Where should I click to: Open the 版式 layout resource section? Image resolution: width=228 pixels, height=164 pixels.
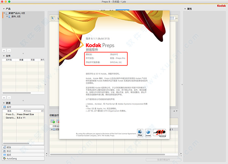pyautogui.click(x=23, y=155)
